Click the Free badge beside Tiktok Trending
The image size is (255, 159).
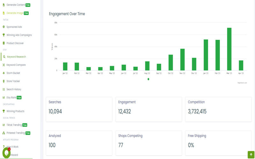tap(25, 125)
